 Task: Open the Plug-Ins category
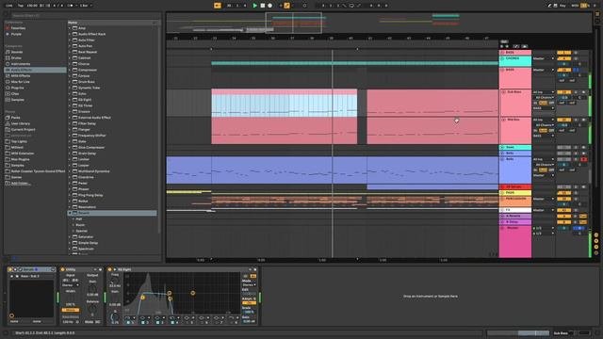[17, 88]
